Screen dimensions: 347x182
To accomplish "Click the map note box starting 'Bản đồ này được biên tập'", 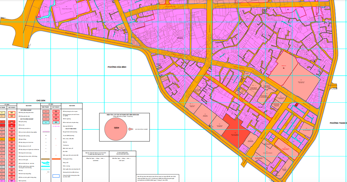I will point(157,178).
